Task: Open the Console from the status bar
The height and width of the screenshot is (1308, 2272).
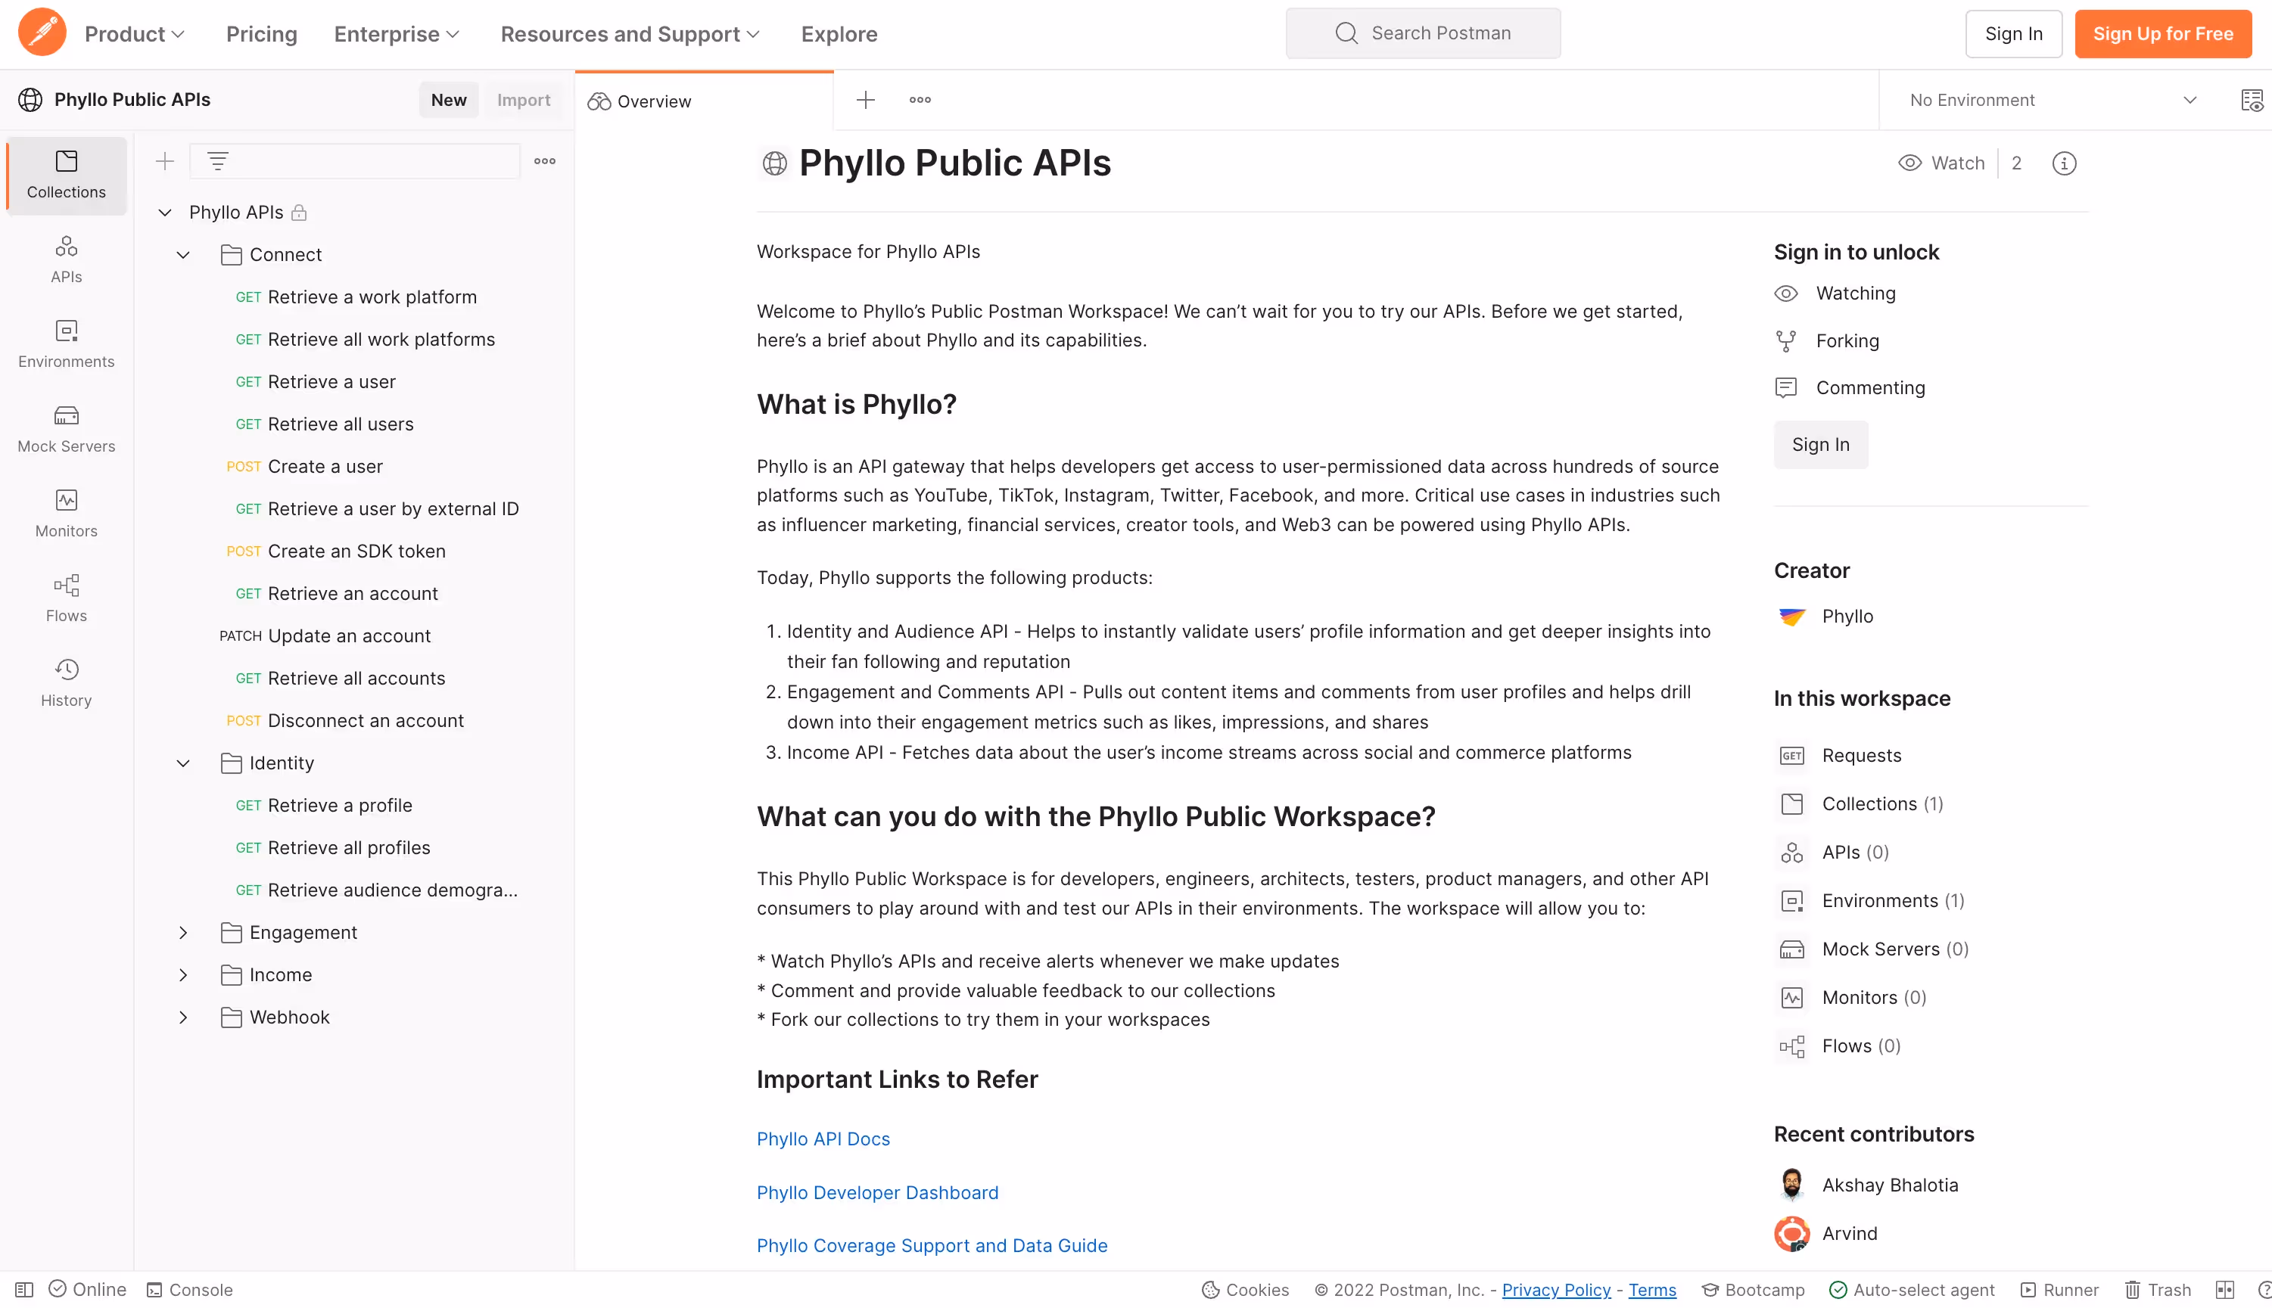Action: point(190,1289)
